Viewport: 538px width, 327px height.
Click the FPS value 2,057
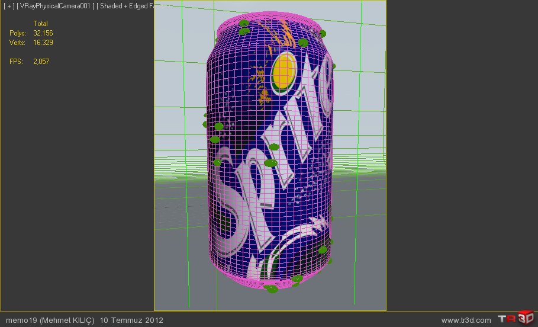pyautogui.click(x=41, y=62)
